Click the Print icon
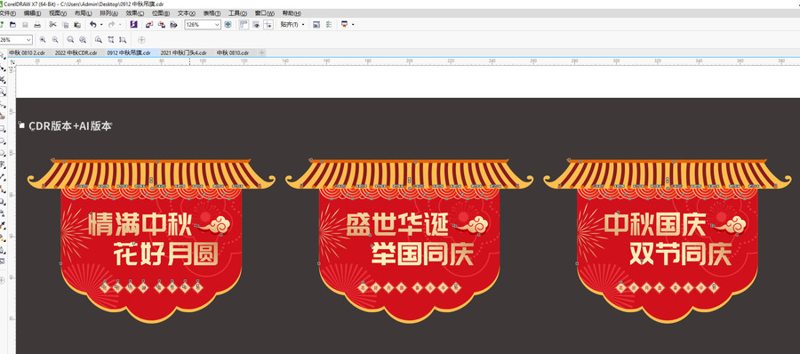Viewport: 800px width, 354px height. [x=37, y=25]
